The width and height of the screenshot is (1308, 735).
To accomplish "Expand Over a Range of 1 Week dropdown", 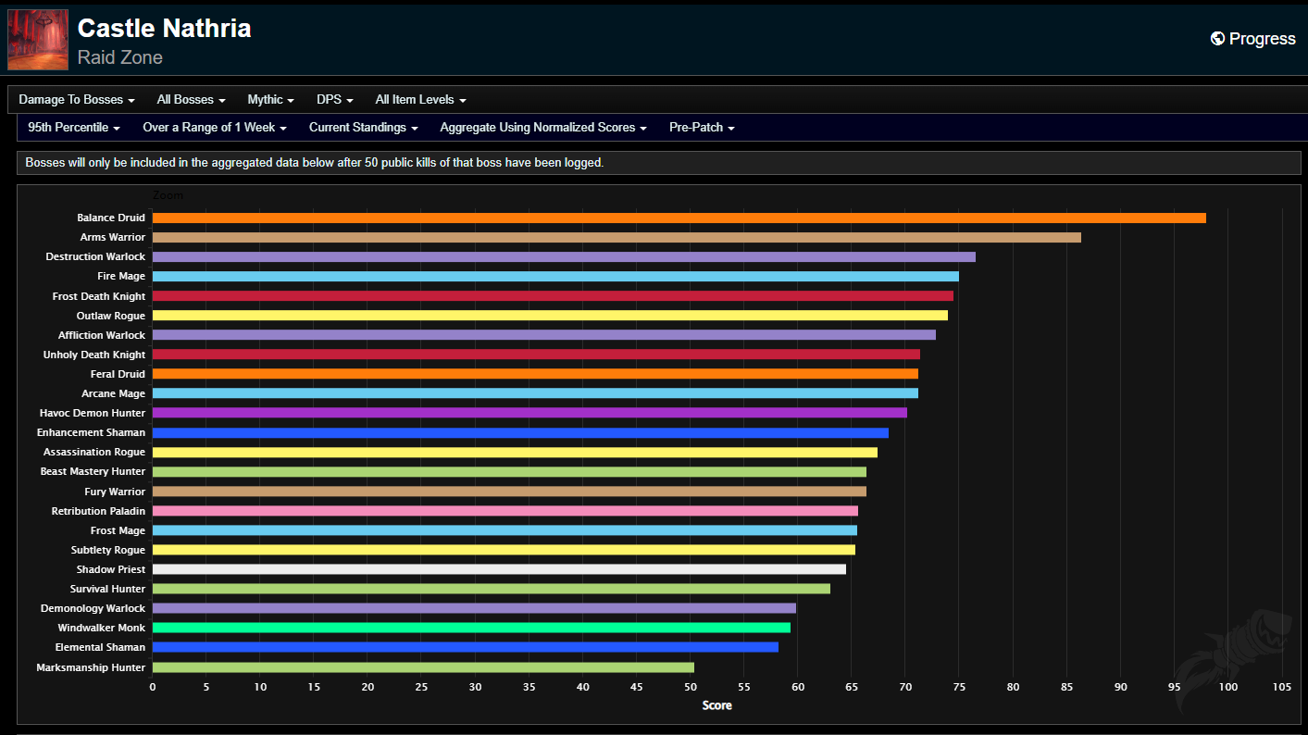I will point(215,127).
